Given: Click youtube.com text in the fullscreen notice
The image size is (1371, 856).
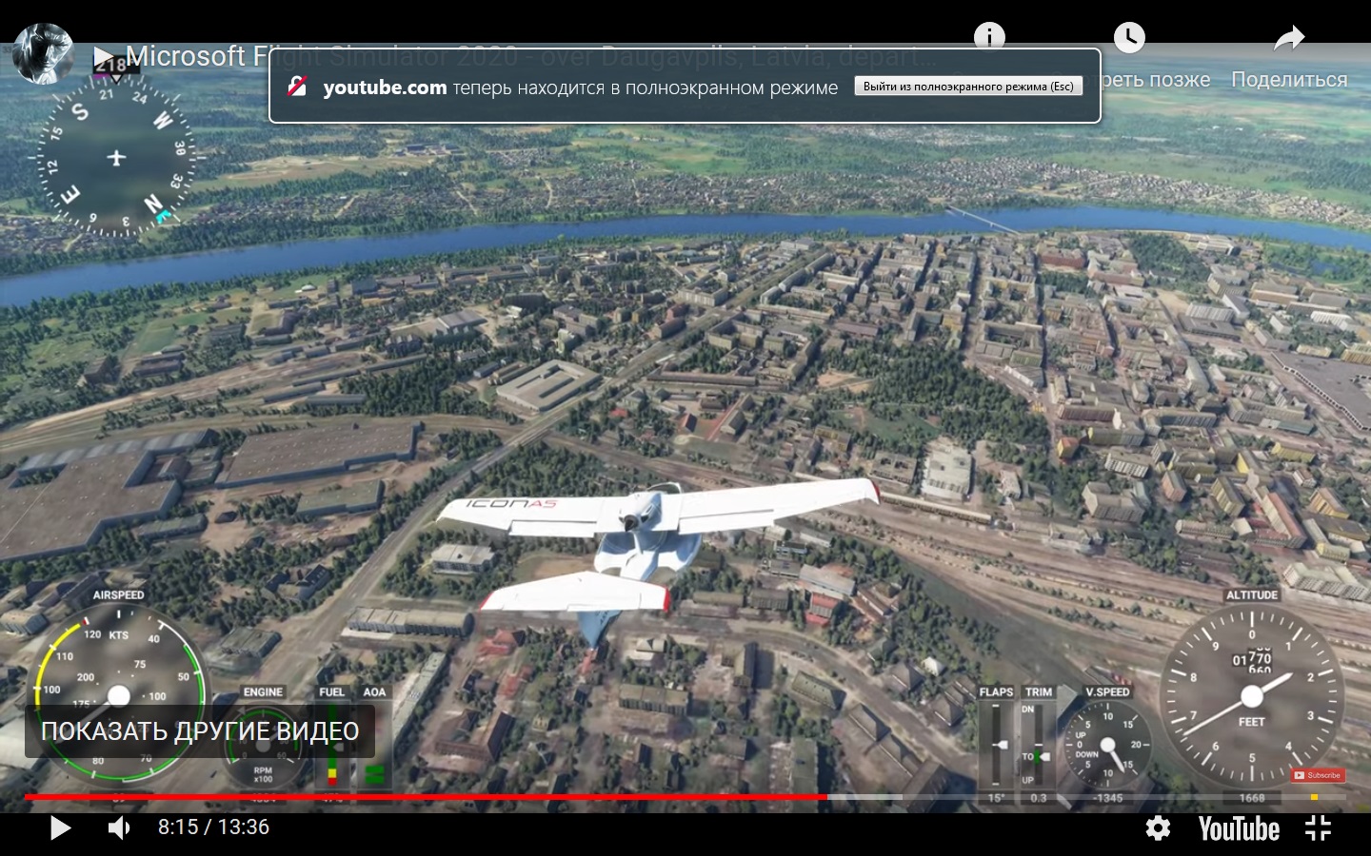Looking at the screenshot, I should click(385, 88).
